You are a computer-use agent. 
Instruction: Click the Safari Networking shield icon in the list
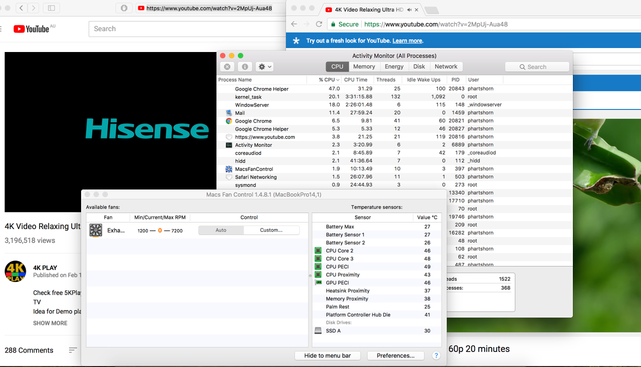pyautogui.click(x=229, y=177)
